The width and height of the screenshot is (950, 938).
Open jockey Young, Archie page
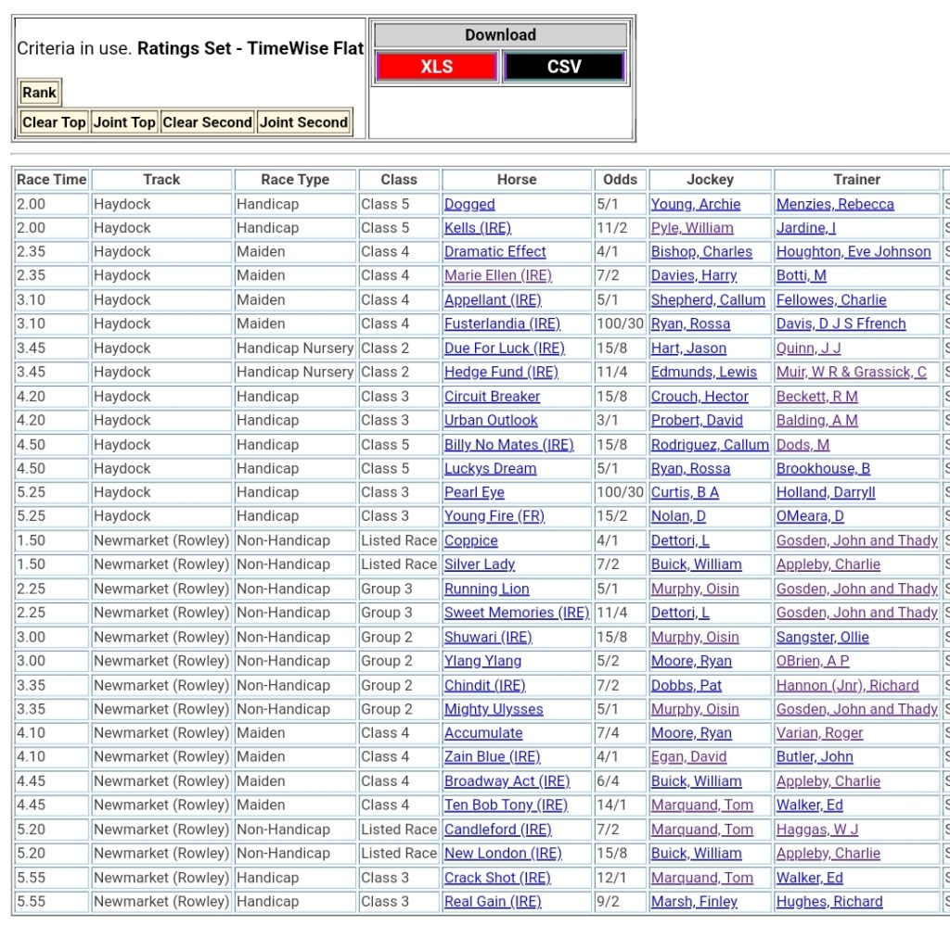click(696, 204)
